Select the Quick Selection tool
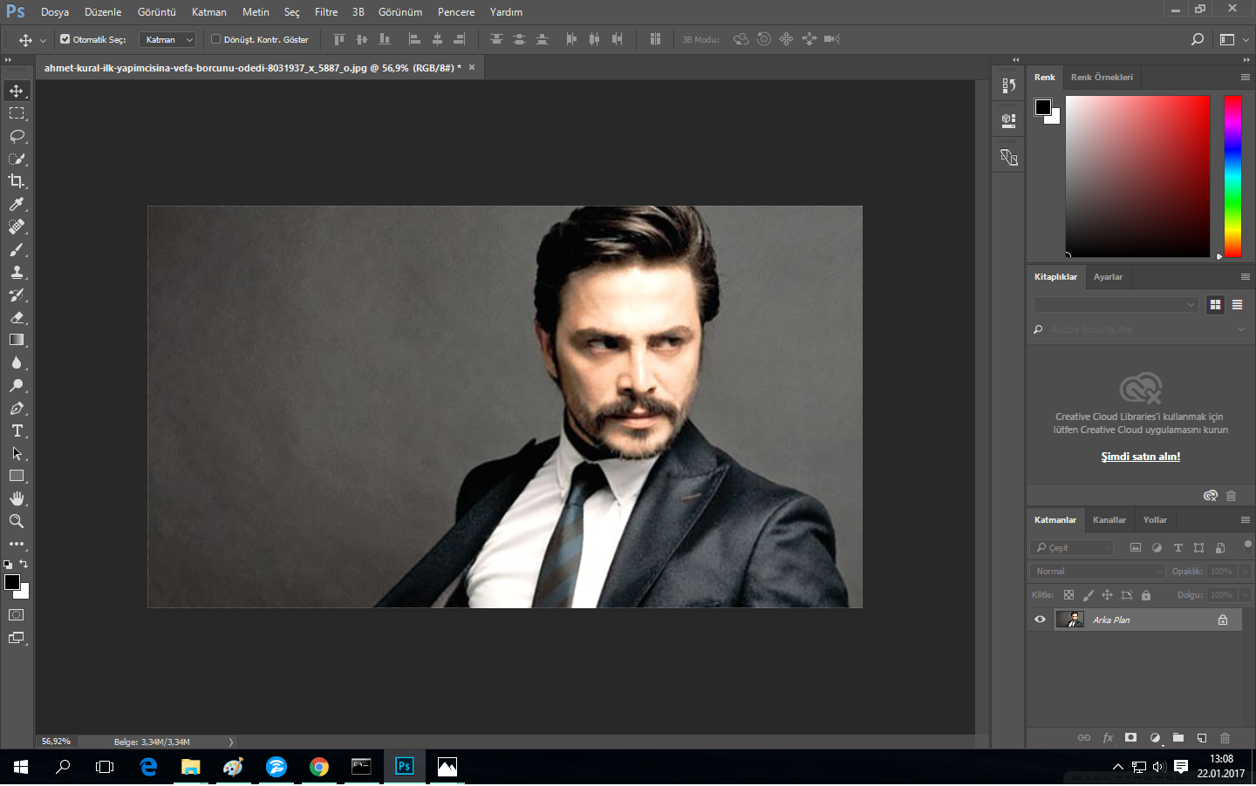 [x=17, y=159]
